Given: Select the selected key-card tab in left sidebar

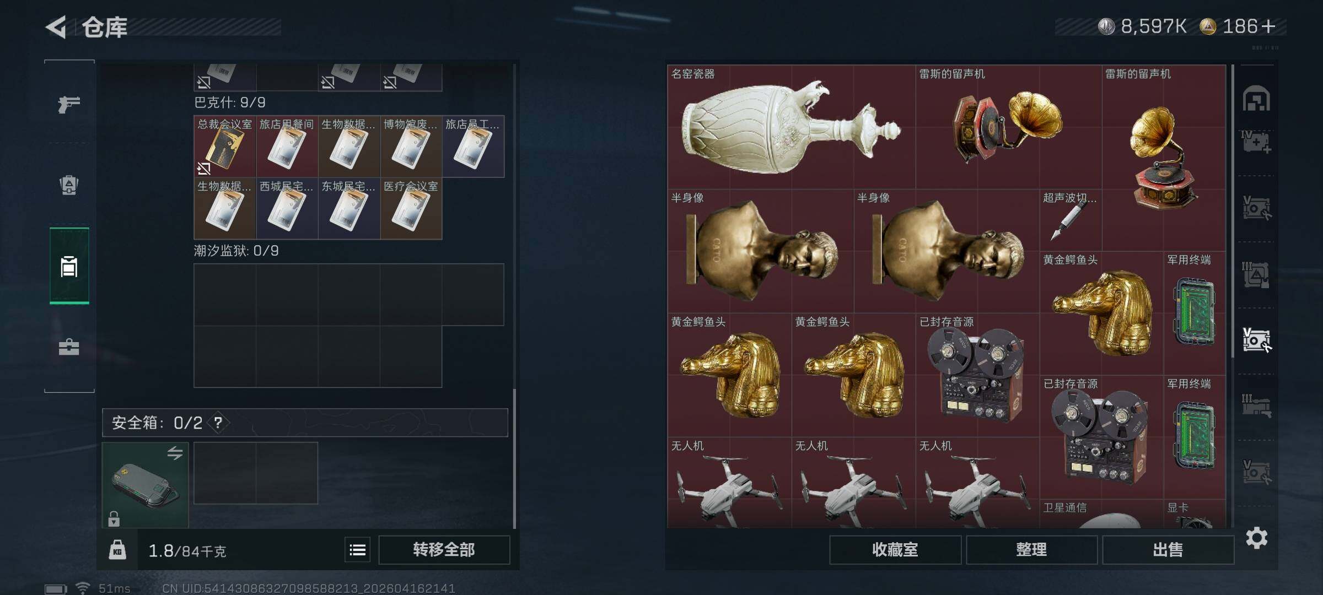Looking at the screenshot, I should click(x=69, y=266).
